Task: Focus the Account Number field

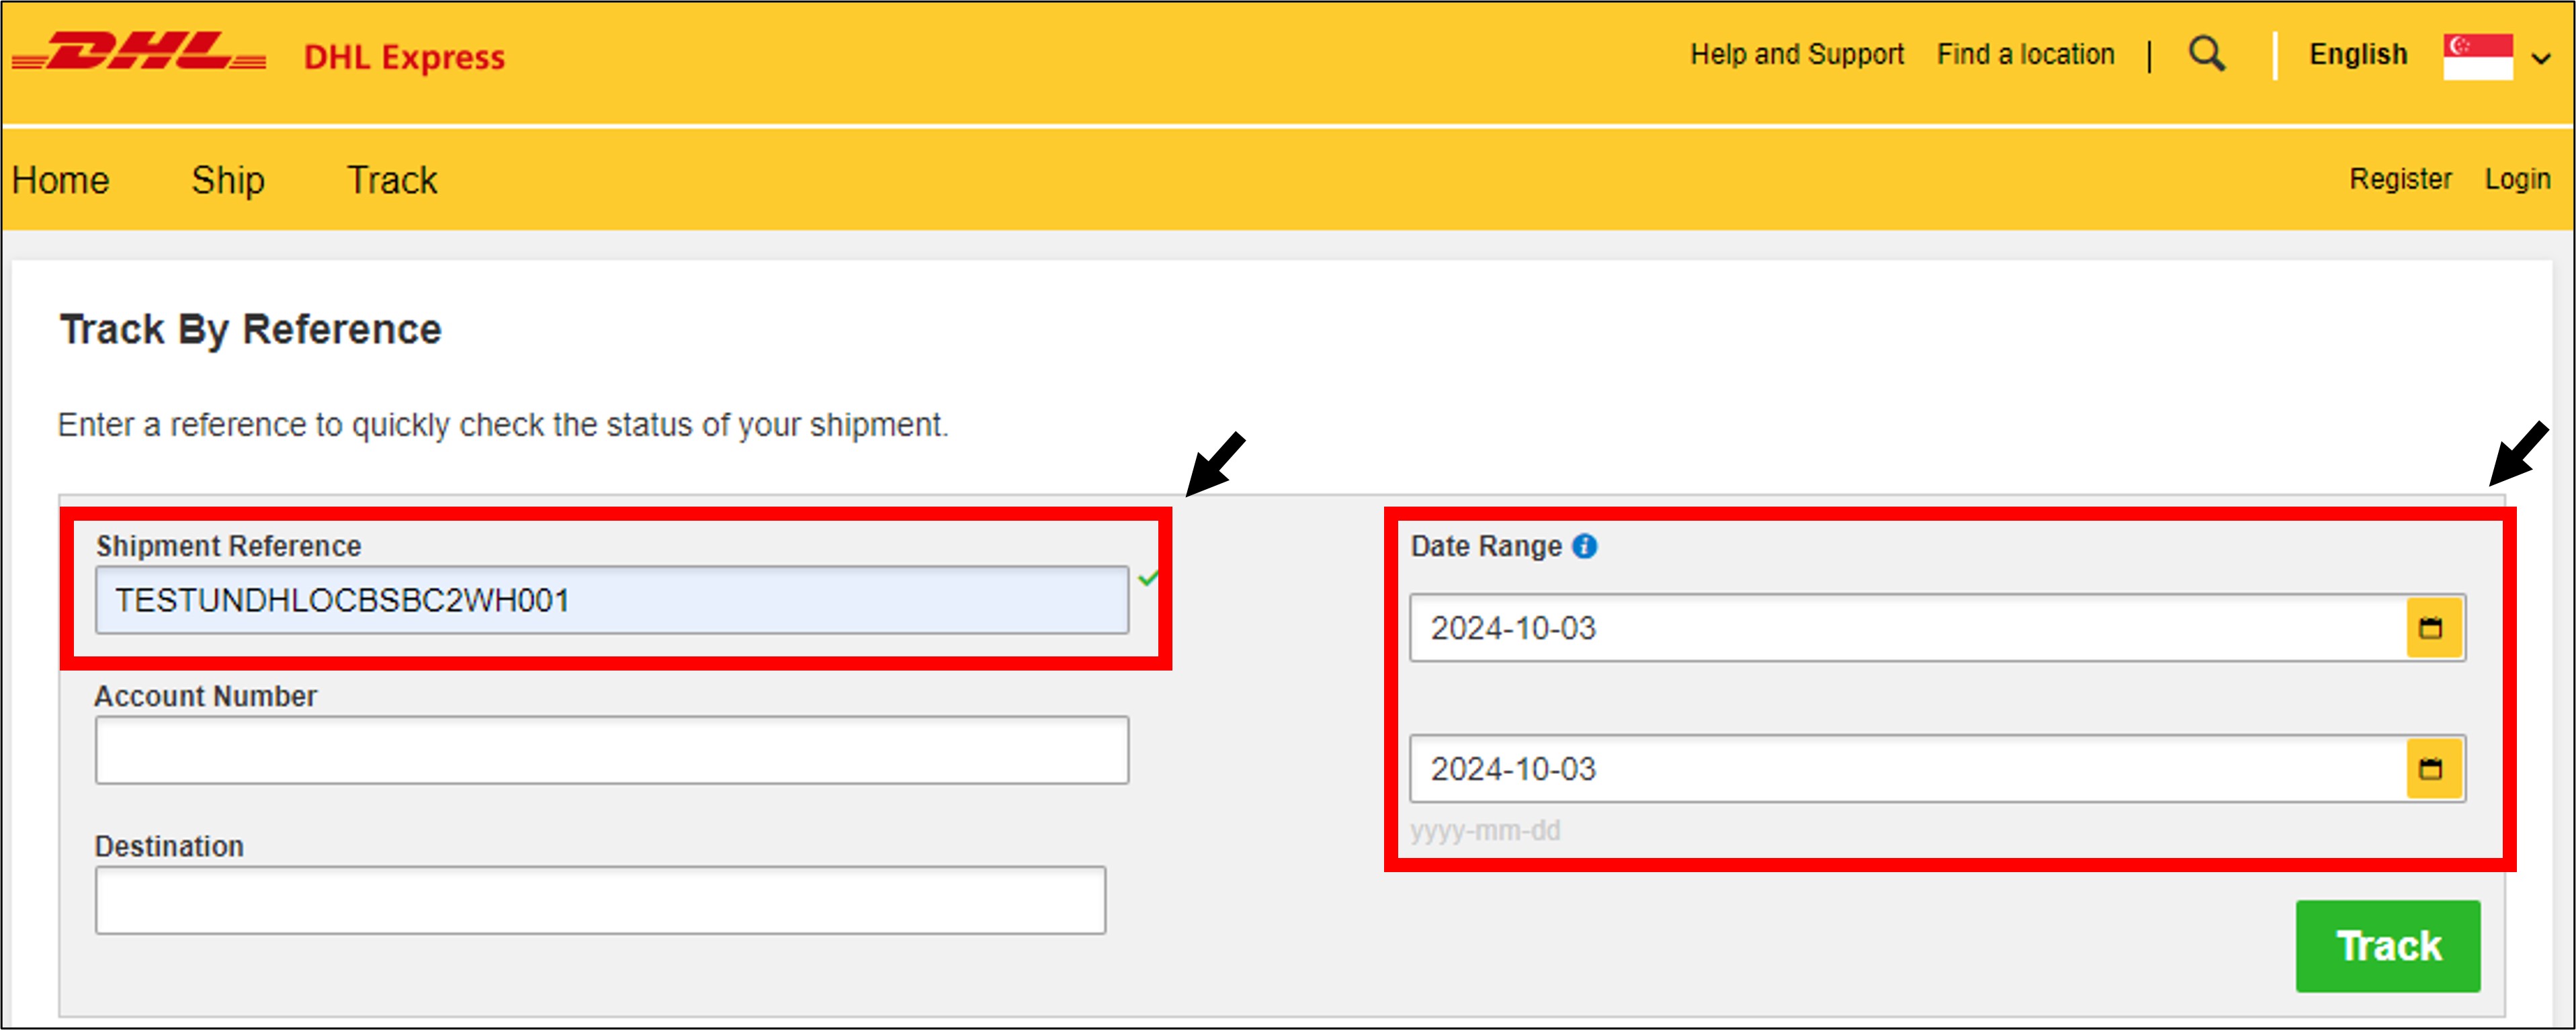Action: [612, 750]
